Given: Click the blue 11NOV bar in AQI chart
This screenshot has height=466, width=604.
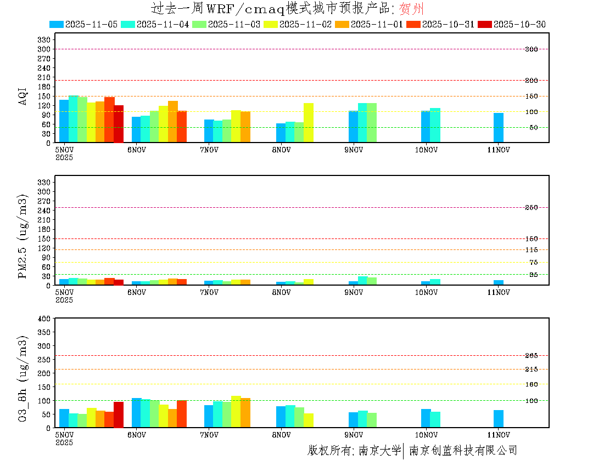Looking at the screenshot, I should [499, 128].
